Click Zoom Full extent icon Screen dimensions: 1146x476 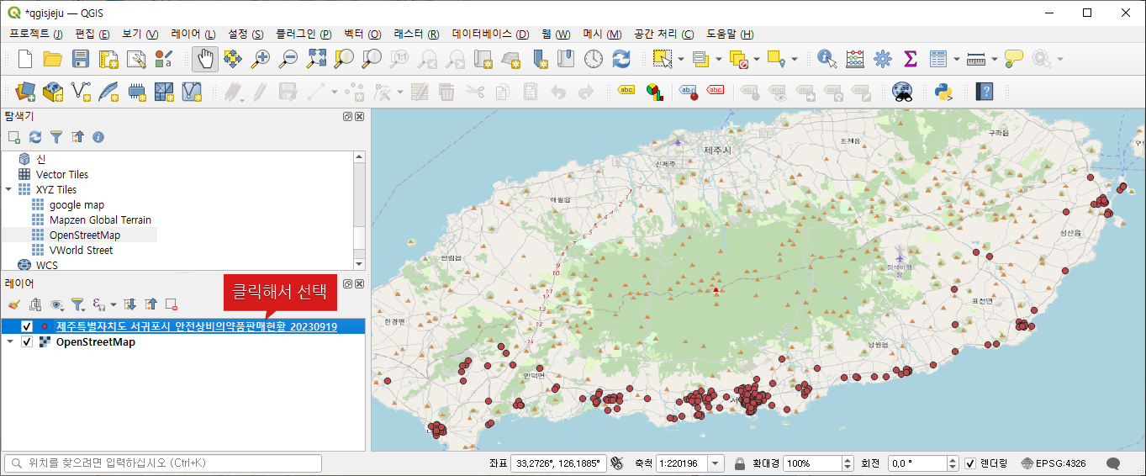(x=316, y=59)
